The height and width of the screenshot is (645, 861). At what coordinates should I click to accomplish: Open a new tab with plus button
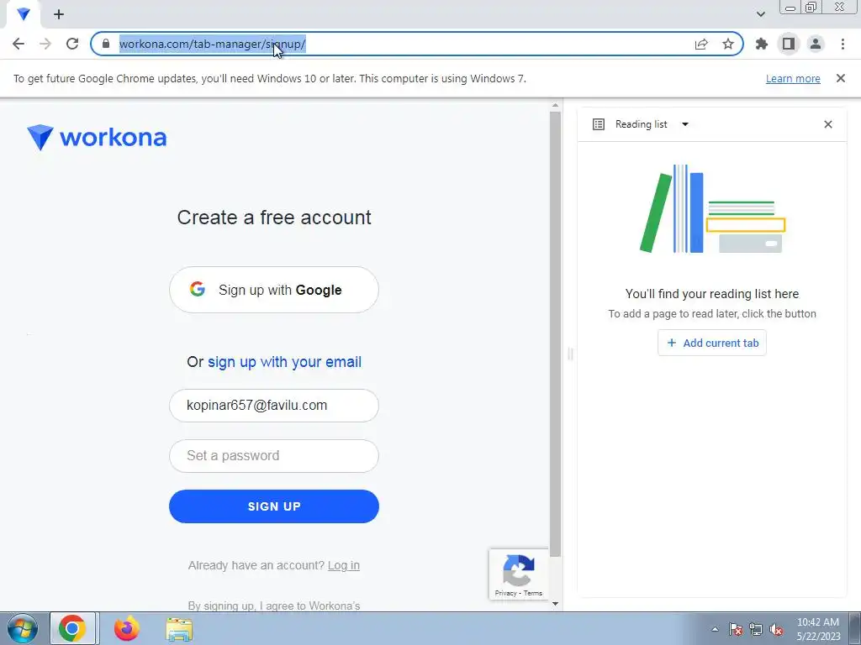click(59, 14)
